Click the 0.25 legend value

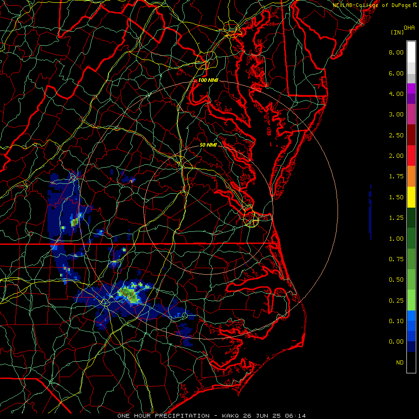pyautogui.click(x=396, y=301)
